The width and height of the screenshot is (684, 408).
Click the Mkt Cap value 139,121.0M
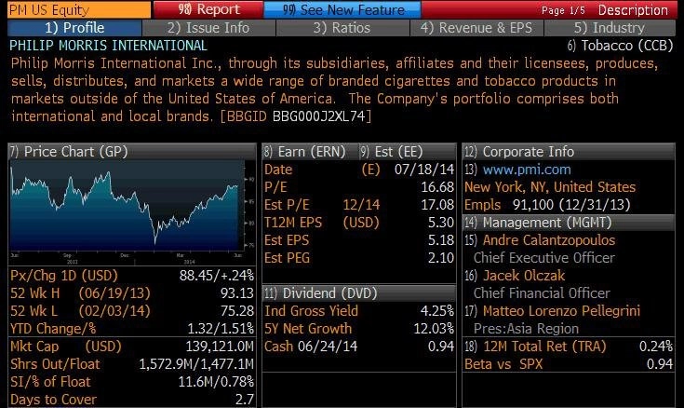[220, 347]
